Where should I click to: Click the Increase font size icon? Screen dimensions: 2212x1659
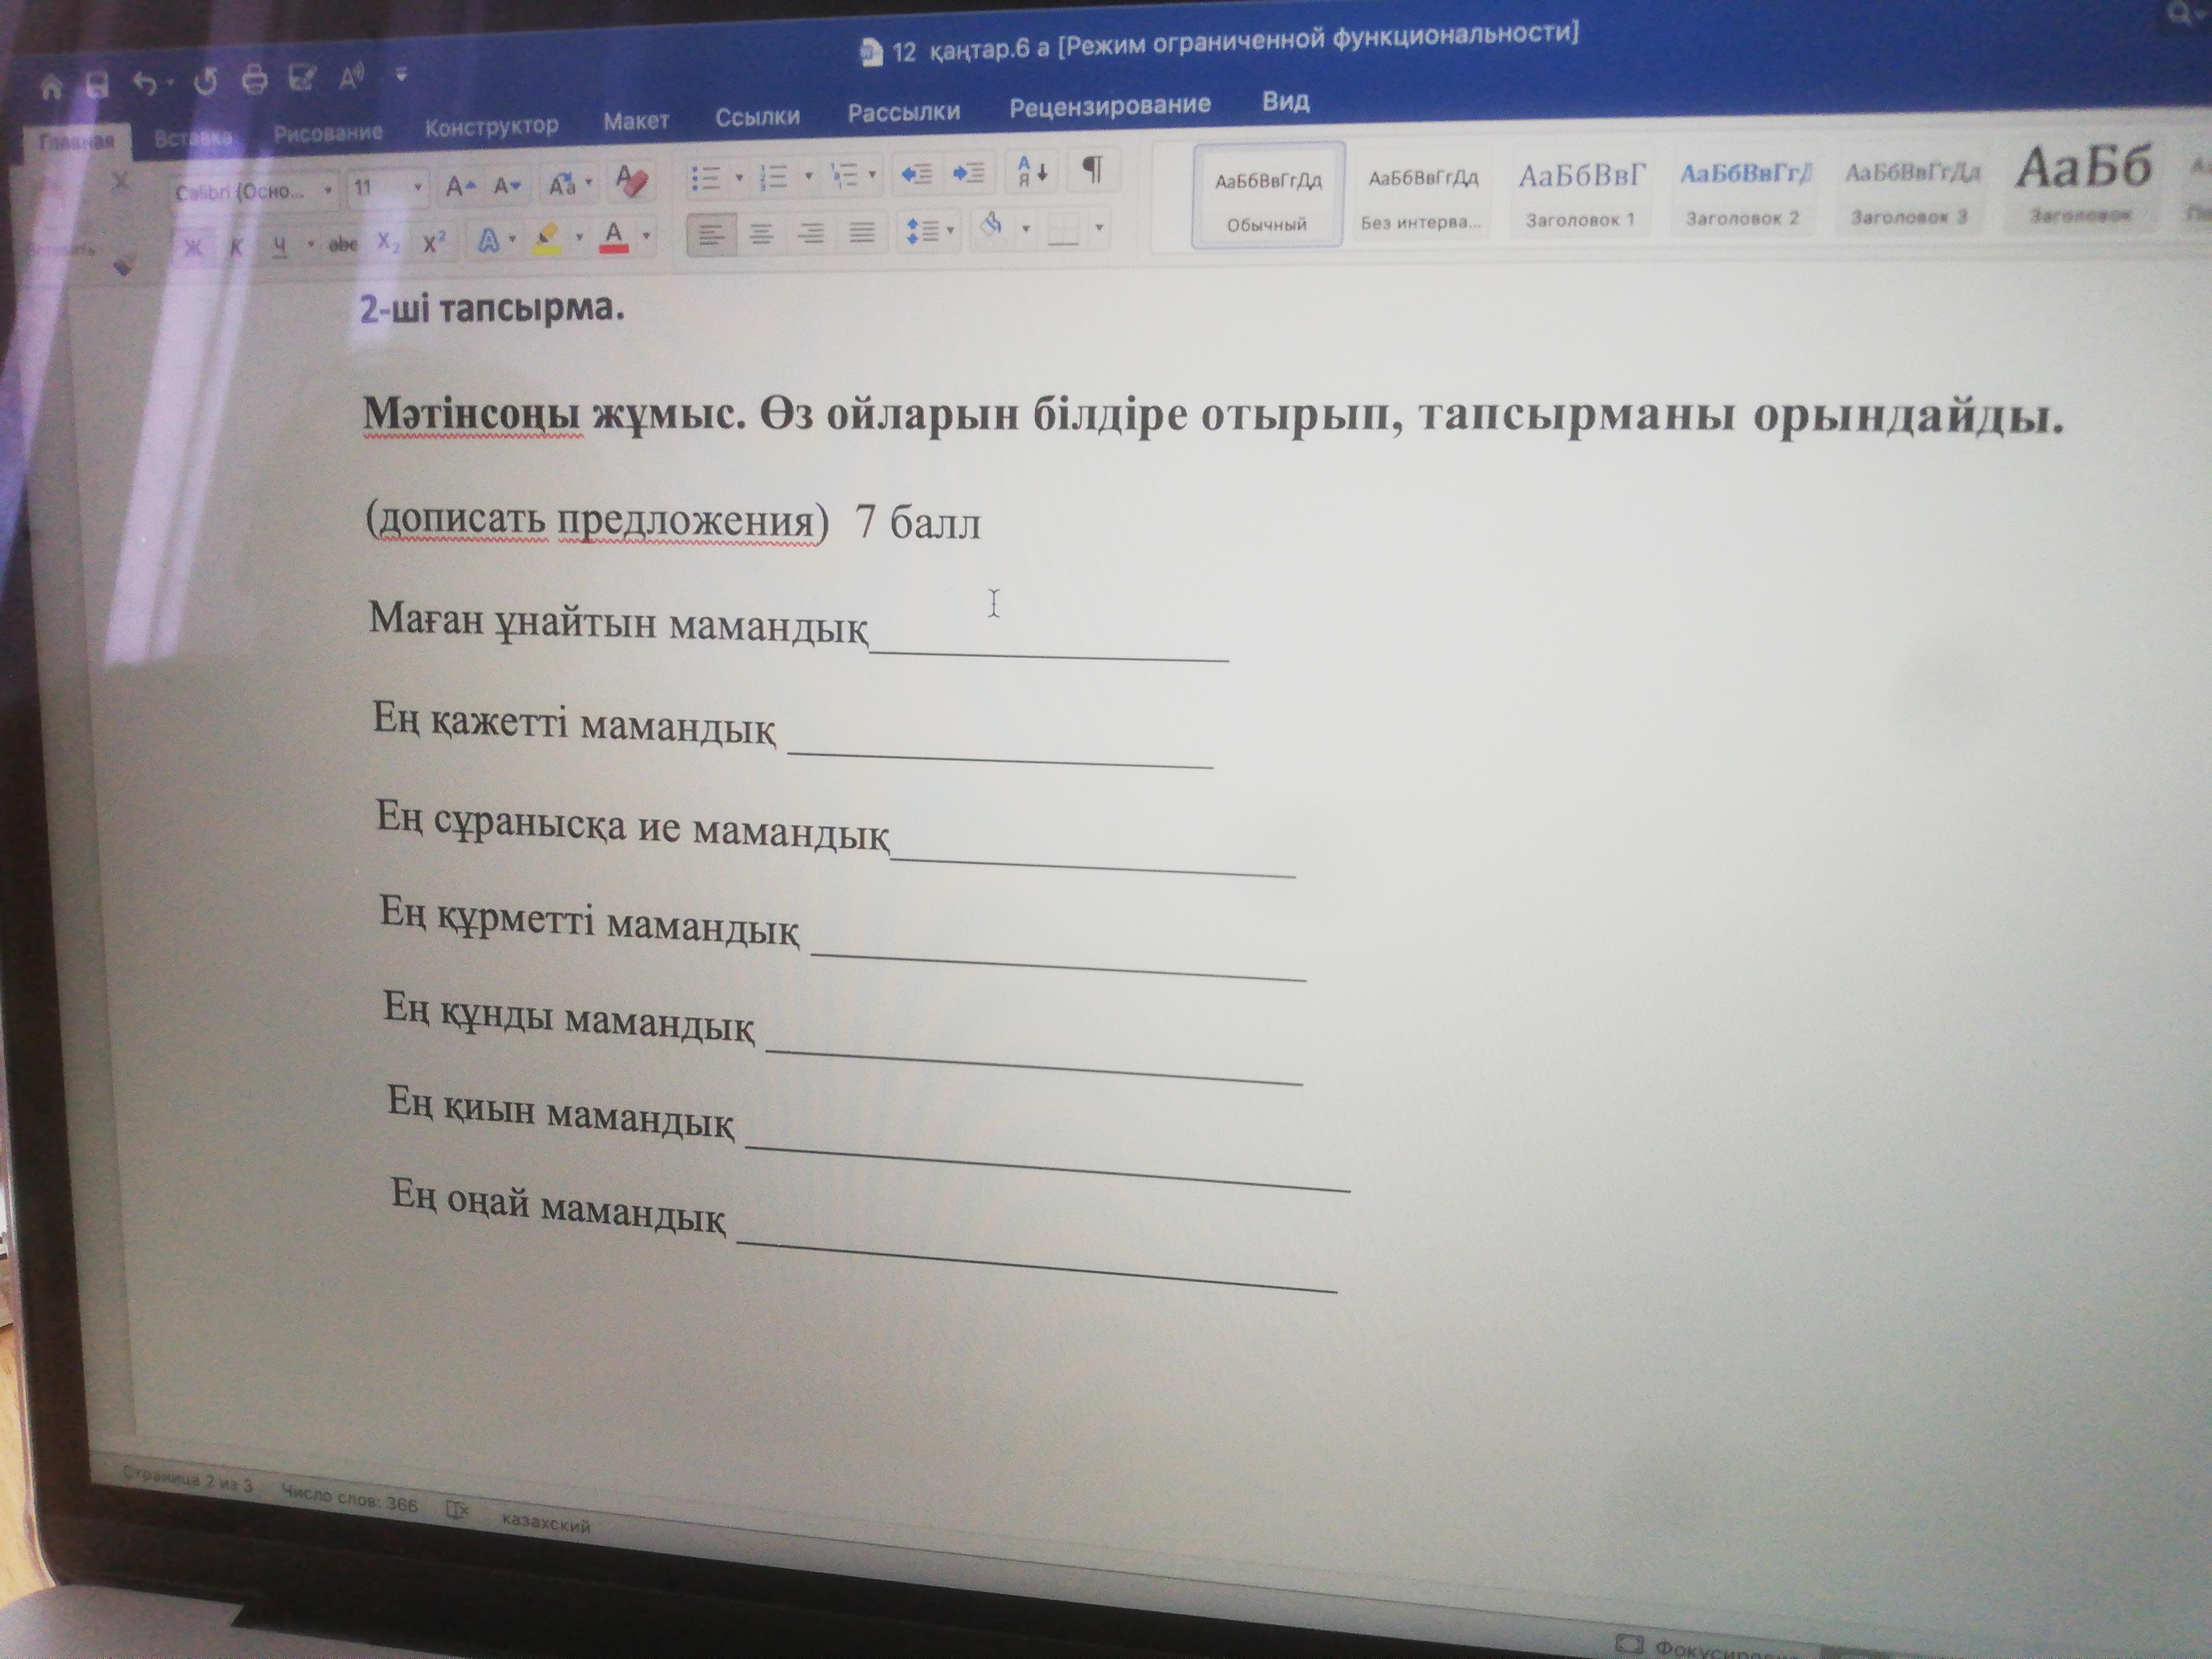tap(459, 186)
